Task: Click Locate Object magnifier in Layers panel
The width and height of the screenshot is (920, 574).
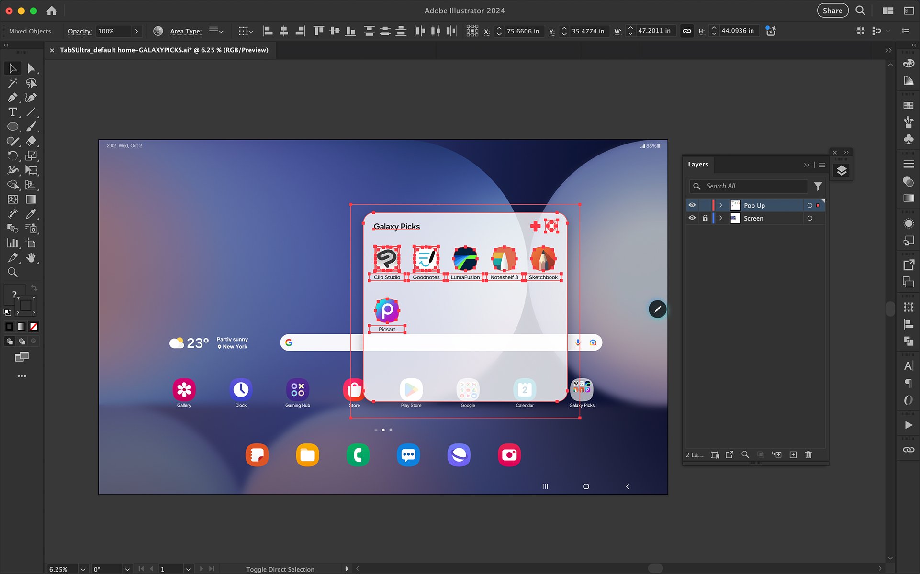Action: point(745,454)
